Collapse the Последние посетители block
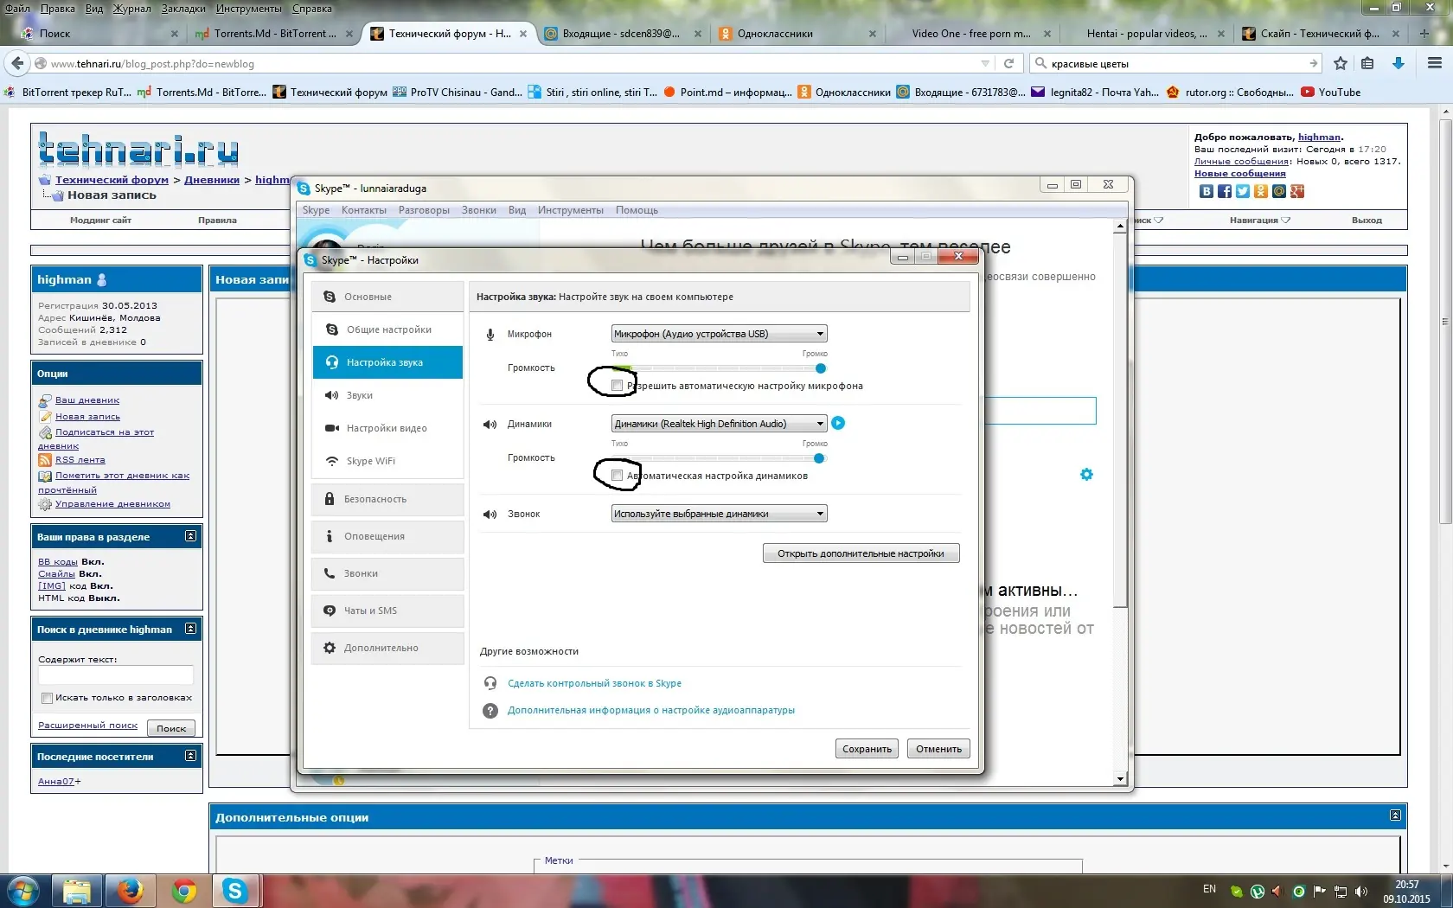This screenshot has height=908, width=1453. (190, 756)
